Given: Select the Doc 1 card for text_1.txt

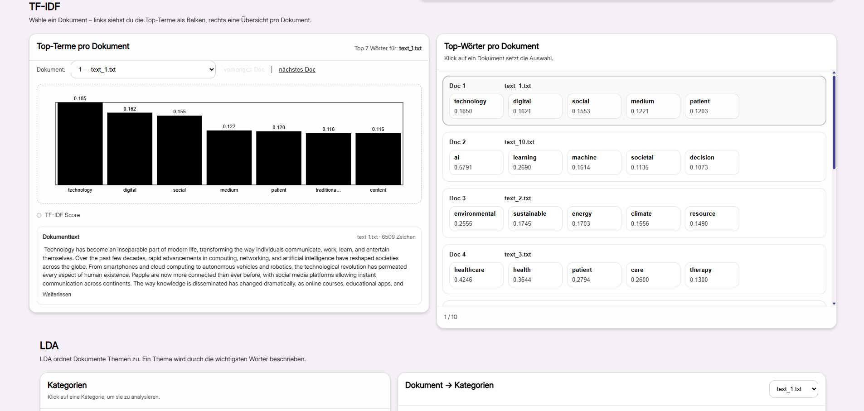Looking at the screenshot, I should (x=634, y=86).
